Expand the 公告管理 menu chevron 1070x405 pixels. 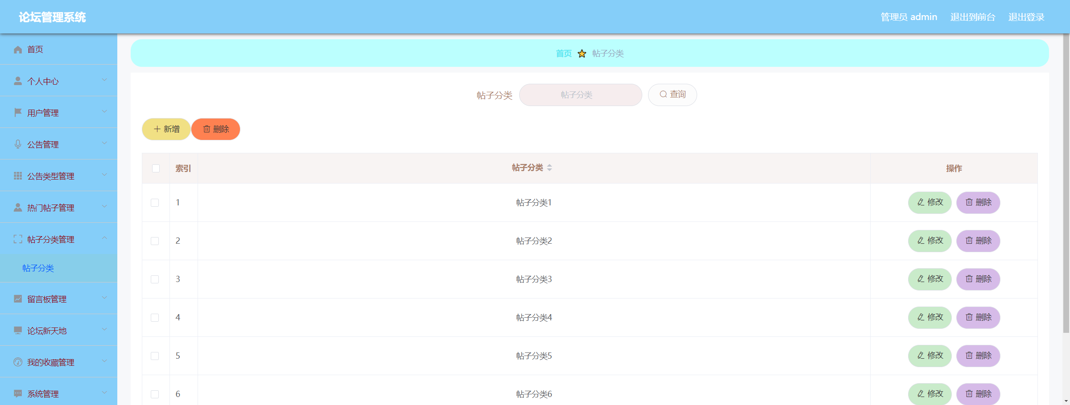pos(104,143)
